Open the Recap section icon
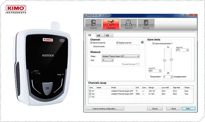The height and width of the screenshot is (122, 205). [x=146, y=24]
